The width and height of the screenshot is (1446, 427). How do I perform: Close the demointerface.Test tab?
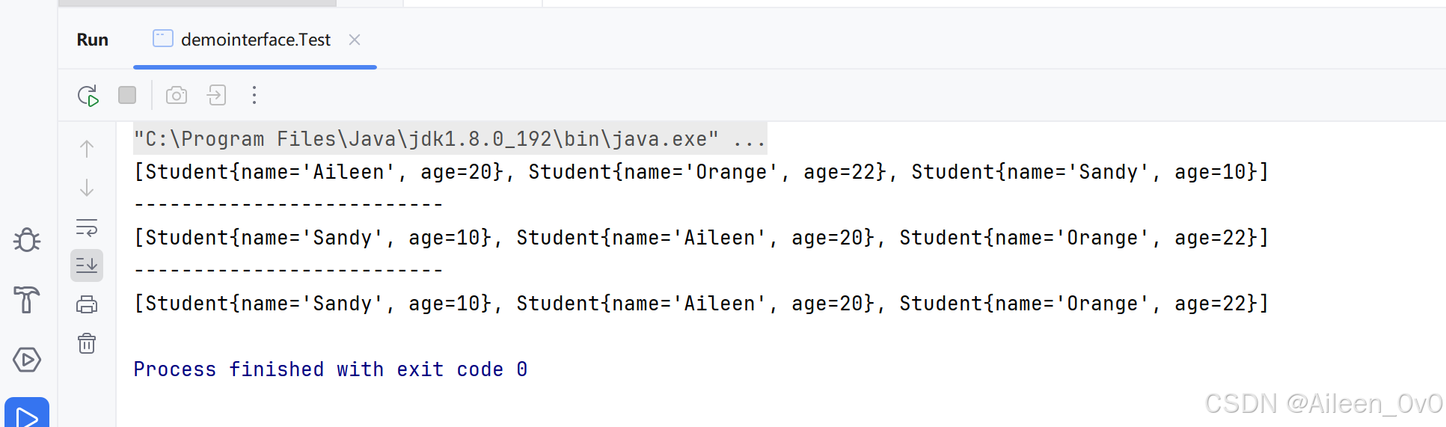pyautogui.click(x=355, y=40)
